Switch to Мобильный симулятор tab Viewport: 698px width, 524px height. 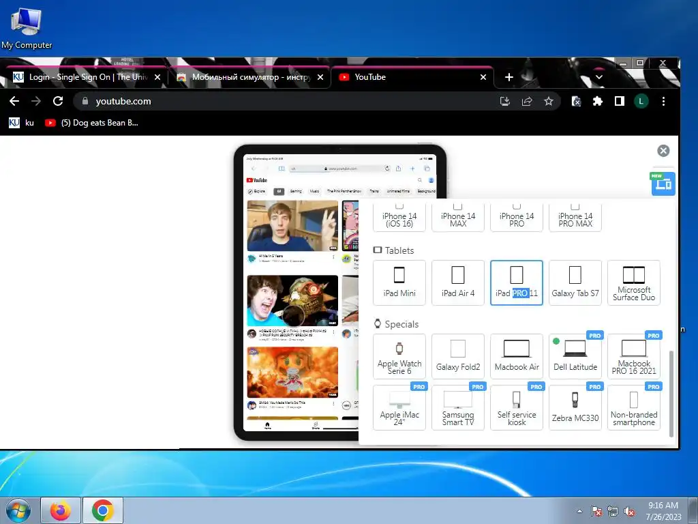249,77
